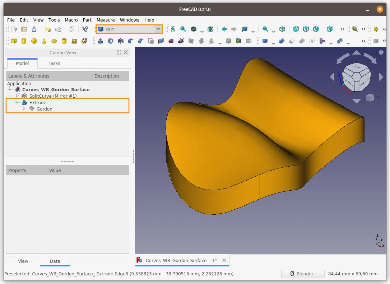
Task: Collapse the Curves_WB_Gordon_Surface document node
Action: [x=9, y=89]
